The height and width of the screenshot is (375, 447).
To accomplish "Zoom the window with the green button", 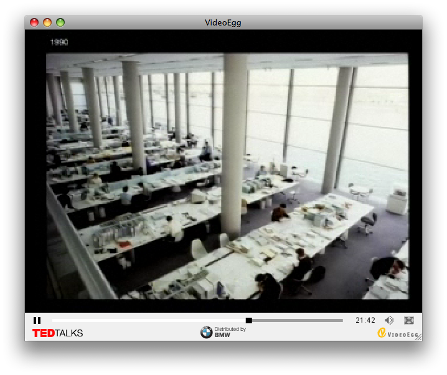I will (60, 22).
